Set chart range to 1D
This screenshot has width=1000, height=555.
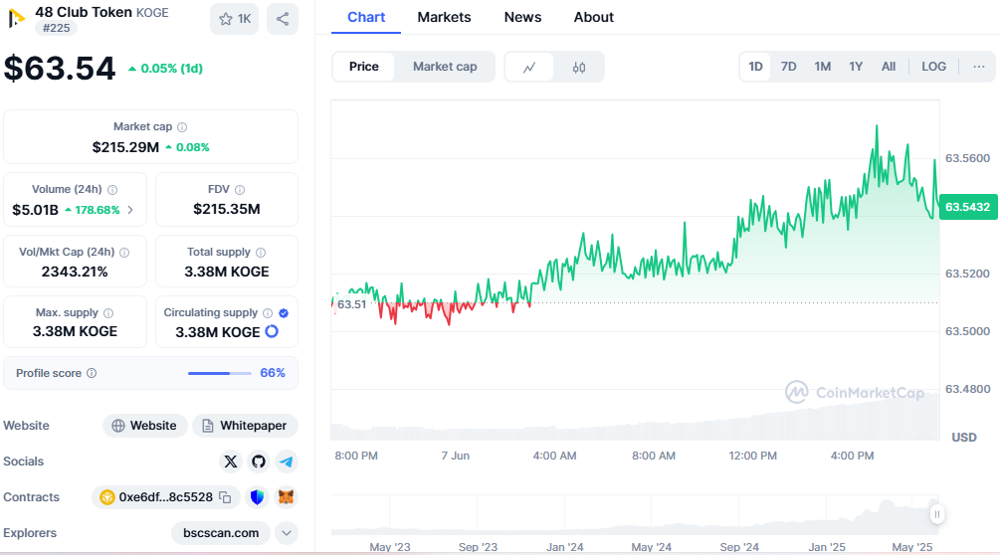(755, 67)
